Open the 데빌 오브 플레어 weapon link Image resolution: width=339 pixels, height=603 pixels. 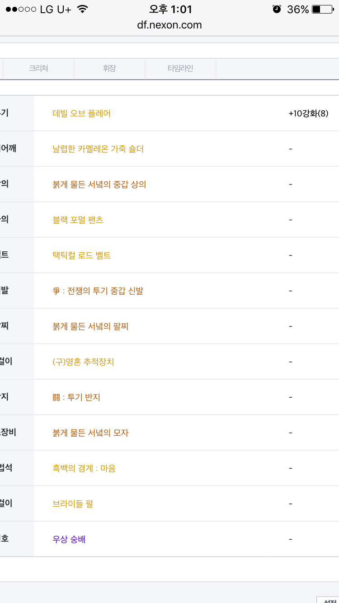point(82,113)
